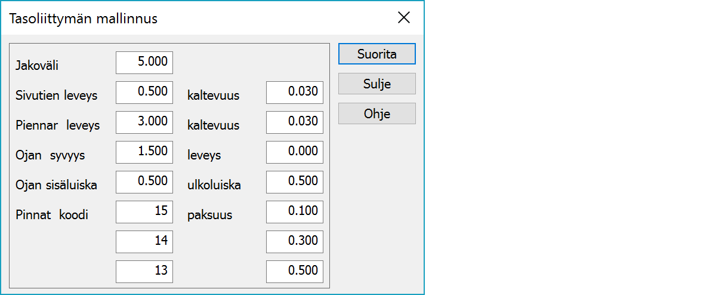The width and height of the screenshot is (716, 295).
Task: Click the Piennar leveys input box
Action: (144, 122)
